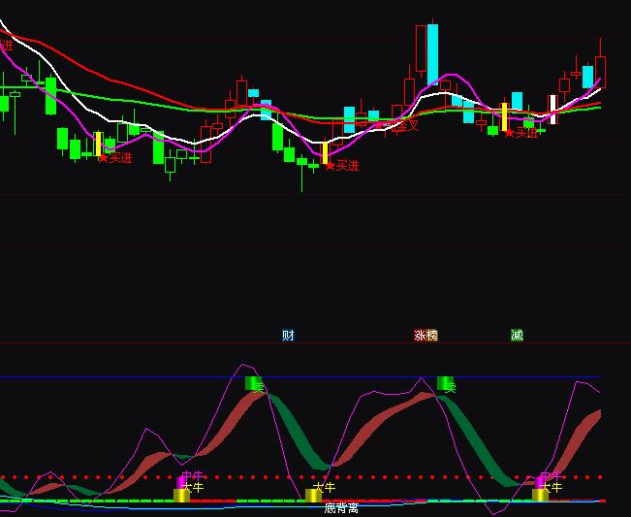Click the green 减 marker

tap(517, 336)
